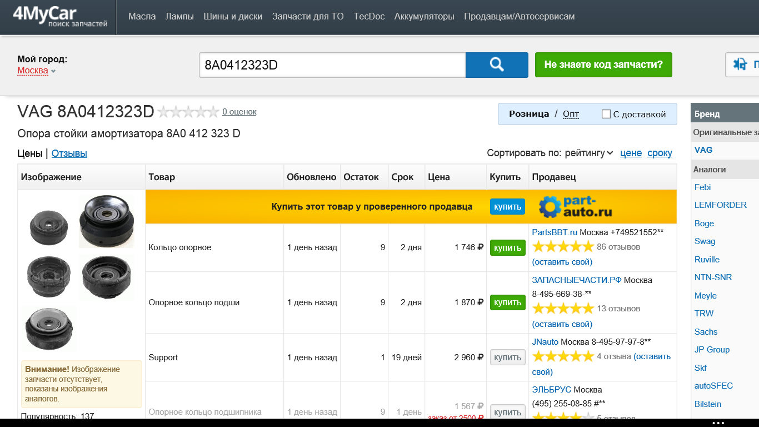Buy 'Опорное кольцо подши' for 1 870
Screen dimensions: 759x427
pyautogui.click(x=507, y=302)
